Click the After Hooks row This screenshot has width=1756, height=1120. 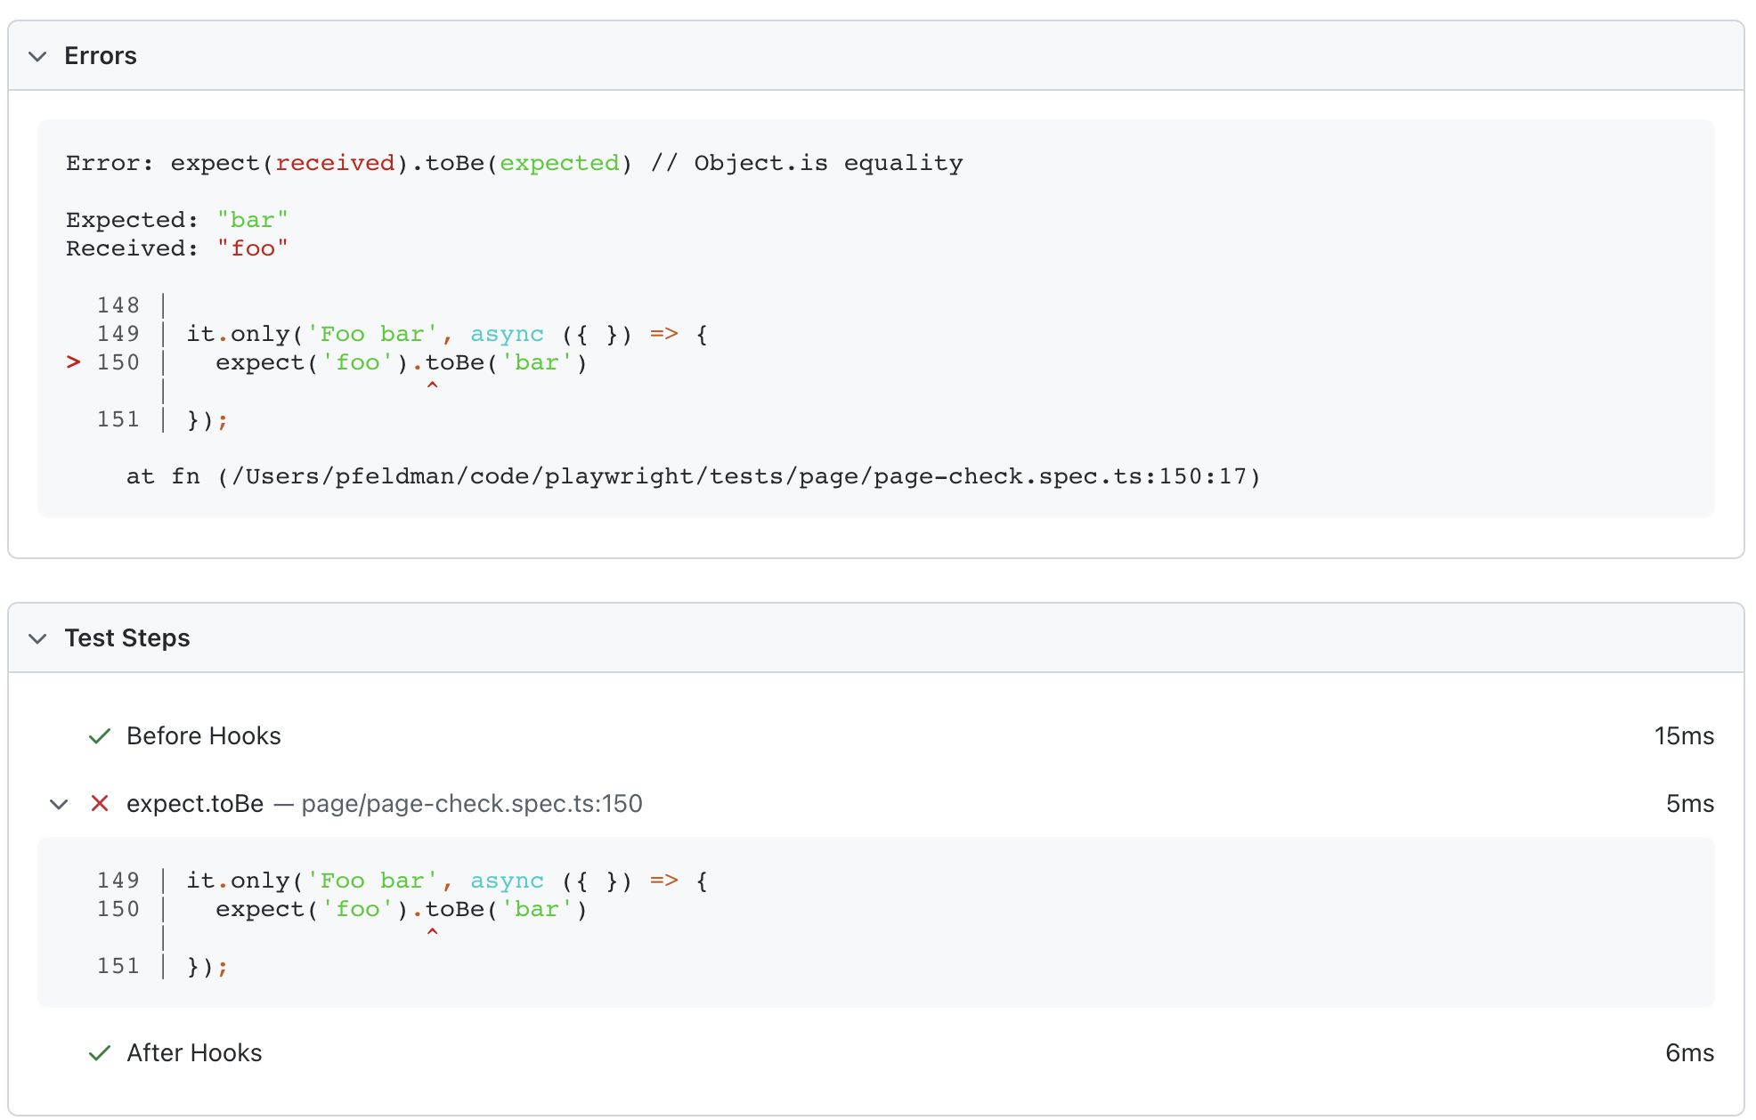193,1052
